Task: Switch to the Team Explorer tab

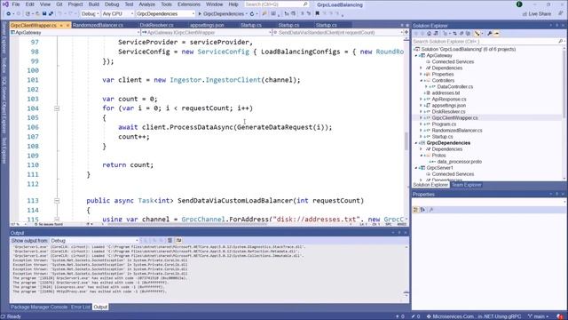Action: point(466,185)
